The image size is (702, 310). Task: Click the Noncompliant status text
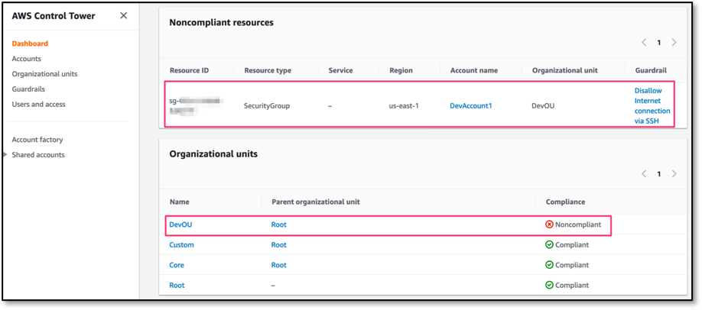click(x=578, y=224)
